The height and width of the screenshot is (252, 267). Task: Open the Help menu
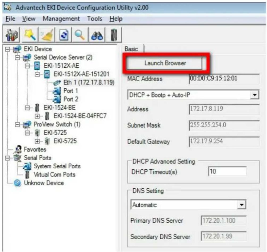(116, 19)
